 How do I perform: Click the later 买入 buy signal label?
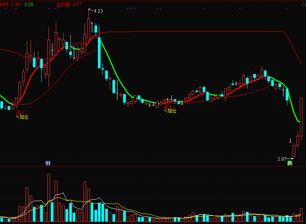point(168,107)
